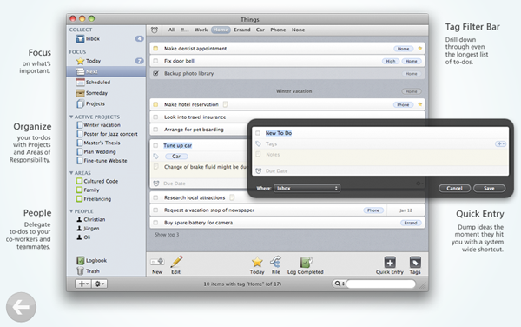Check the Arrange for pet boarding checkbox
This screenshot has width=521, height=327.
click(x=155, y=130)
